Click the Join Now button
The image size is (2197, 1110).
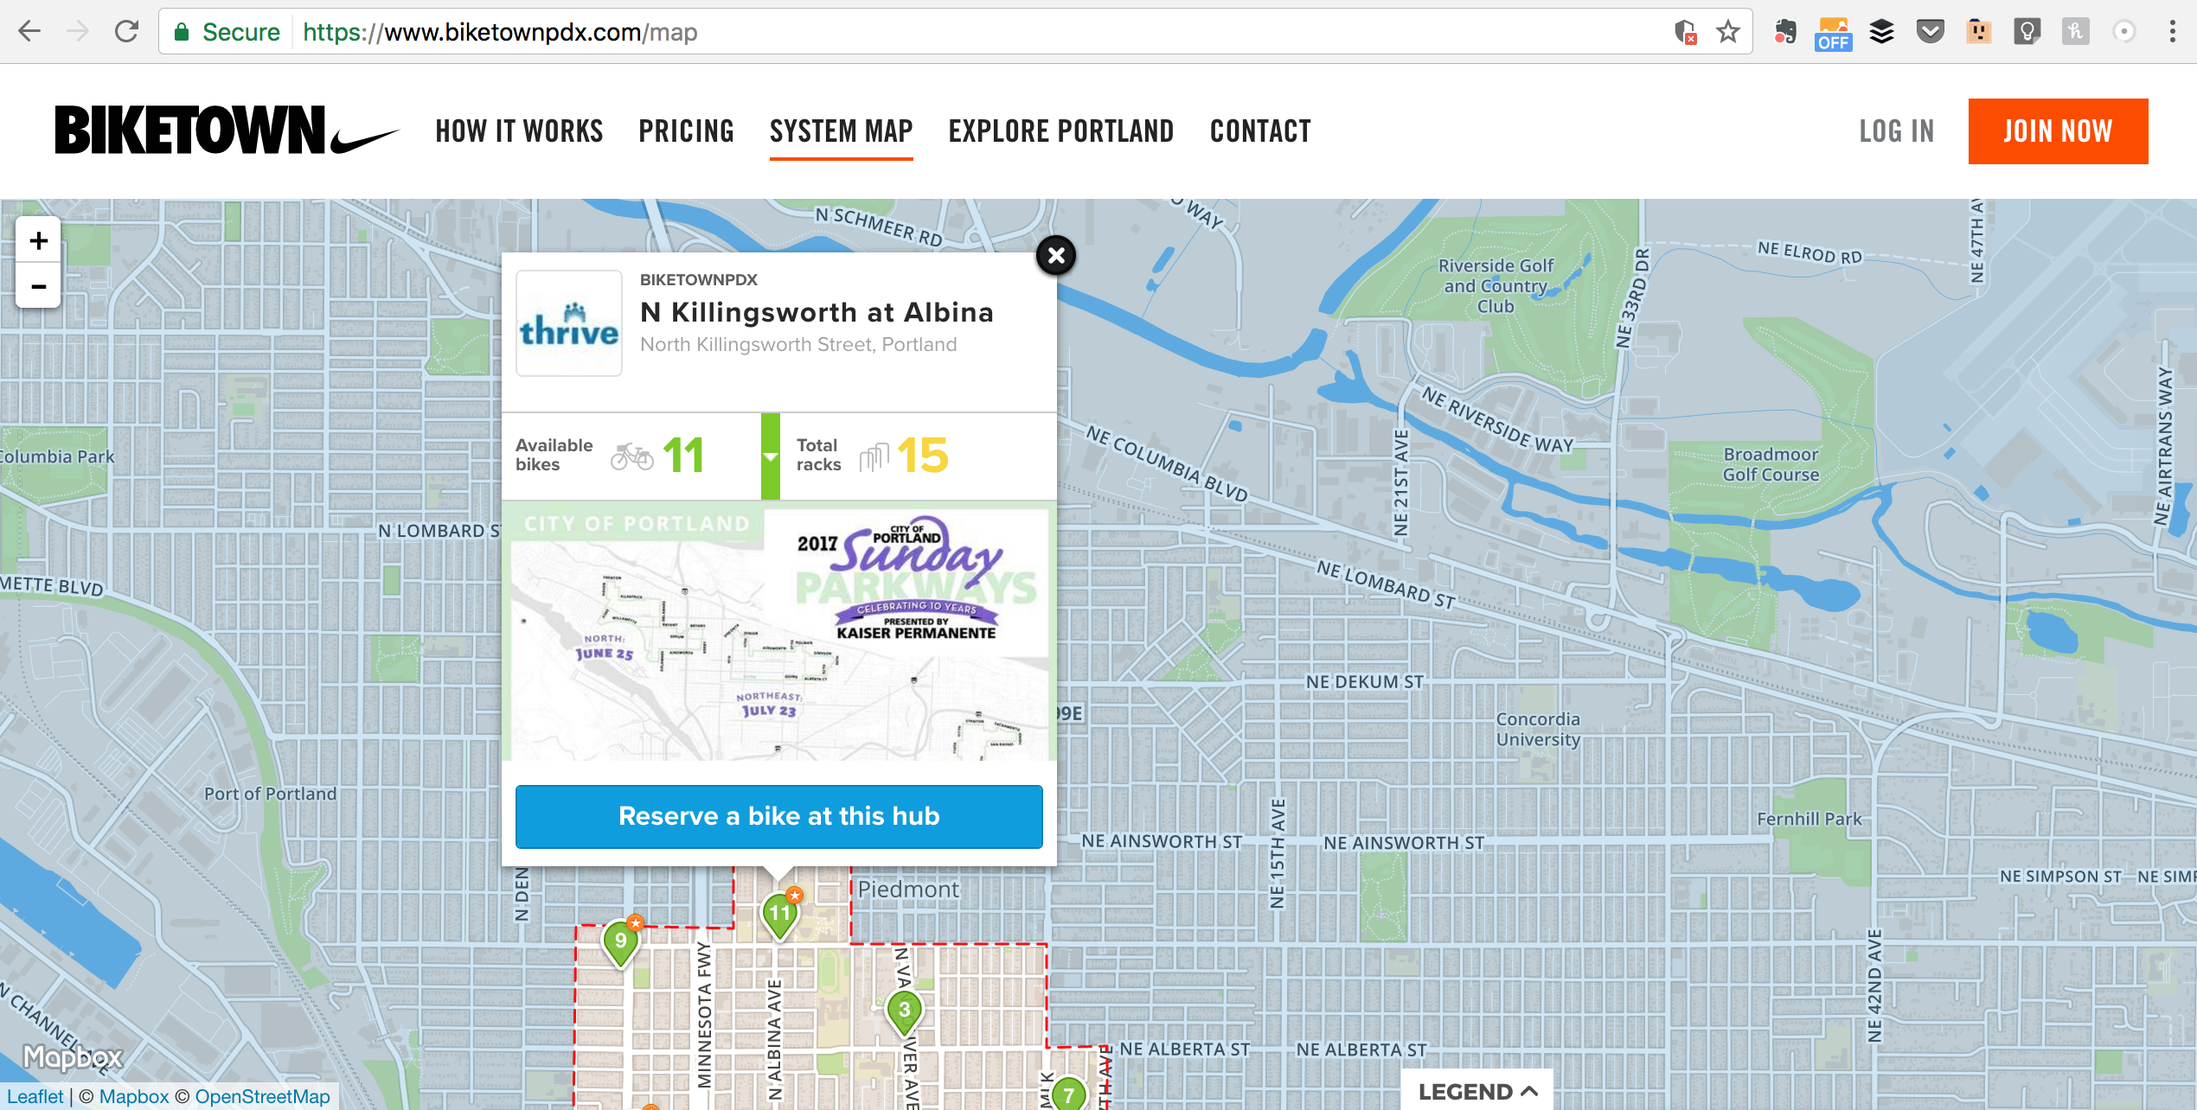(2058, 131)
